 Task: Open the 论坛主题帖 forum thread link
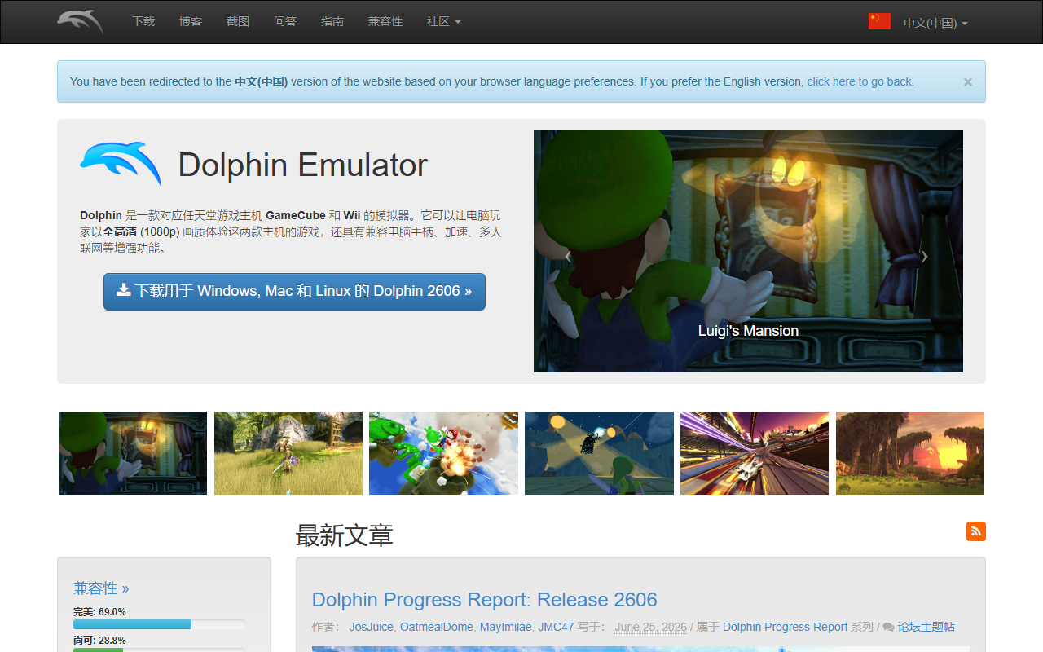coord(926,627)
